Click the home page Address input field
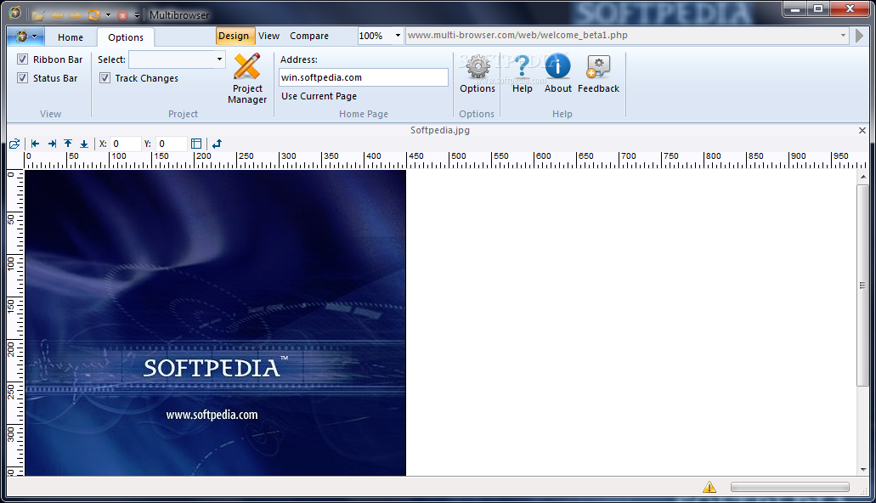 363,77
